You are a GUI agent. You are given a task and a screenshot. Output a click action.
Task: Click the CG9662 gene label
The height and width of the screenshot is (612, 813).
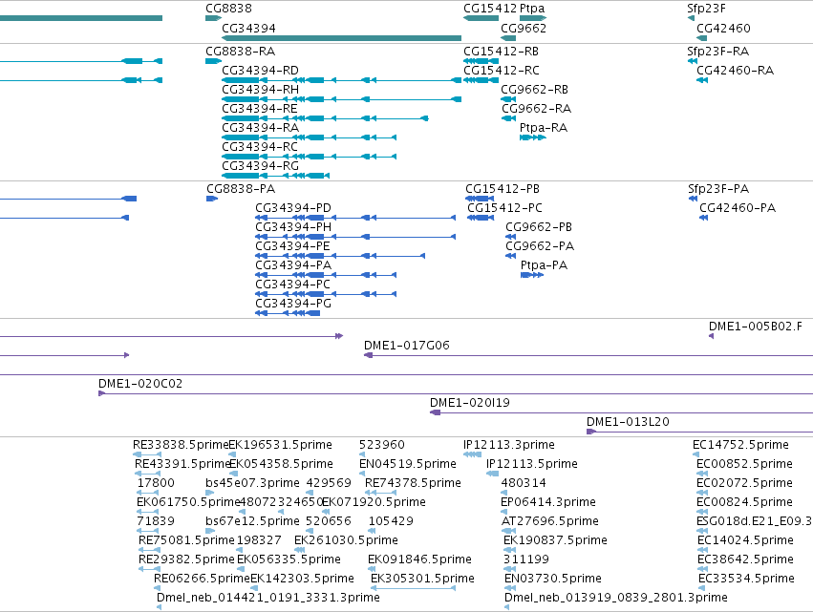(x=524, y=28)
